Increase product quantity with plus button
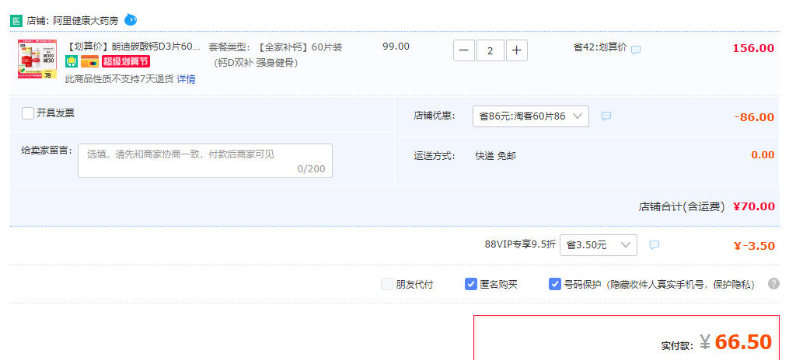Viewport: 789px width, 360px height. [x=517, y=50]
